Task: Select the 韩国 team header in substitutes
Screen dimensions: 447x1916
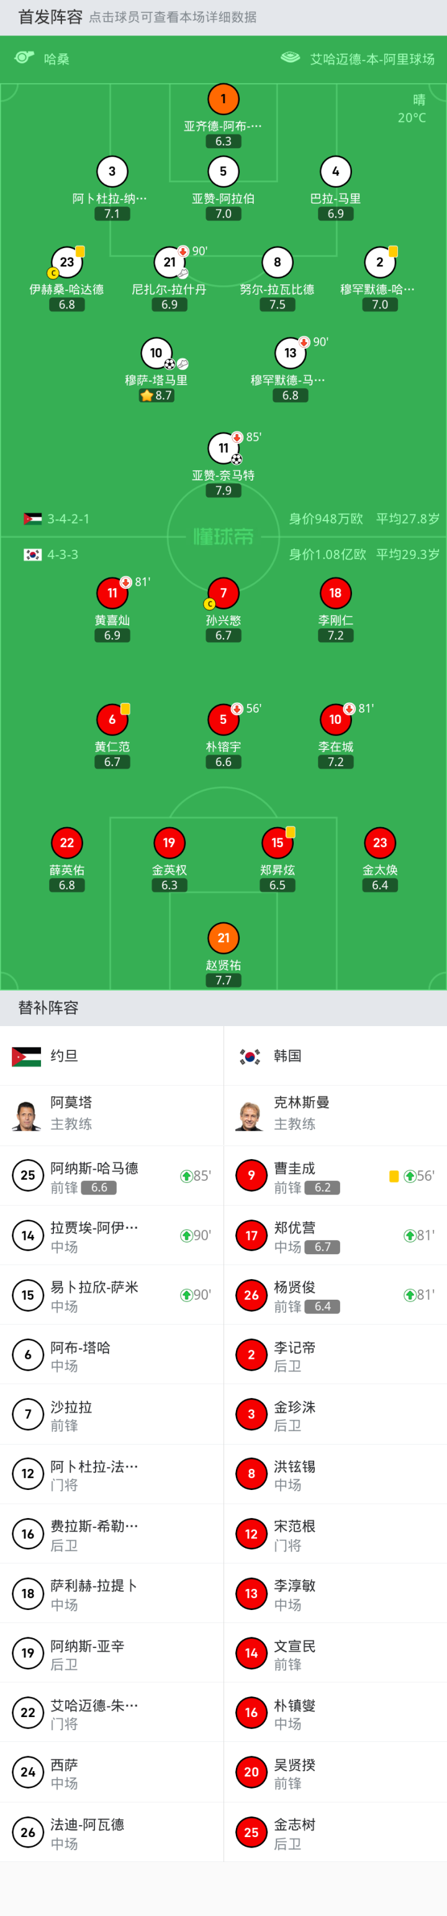Action: (287, 1055)
